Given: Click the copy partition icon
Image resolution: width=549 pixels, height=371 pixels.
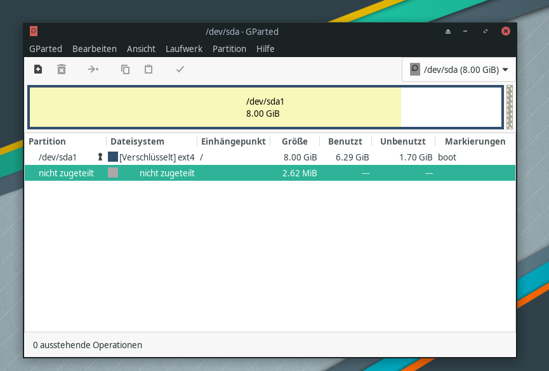Looking at the screenshot, I should tap(125, 69).
